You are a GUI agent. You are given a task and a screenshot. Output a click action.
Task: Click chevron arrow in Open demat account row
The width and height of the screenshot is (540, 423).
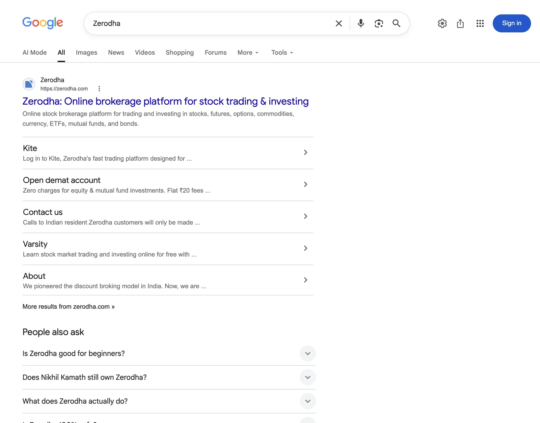tap(305, 184)
